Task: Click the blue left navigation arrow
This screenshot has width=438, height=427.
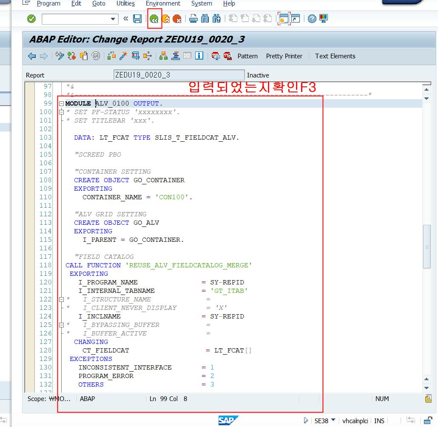Action: click(x=32, y=56)
